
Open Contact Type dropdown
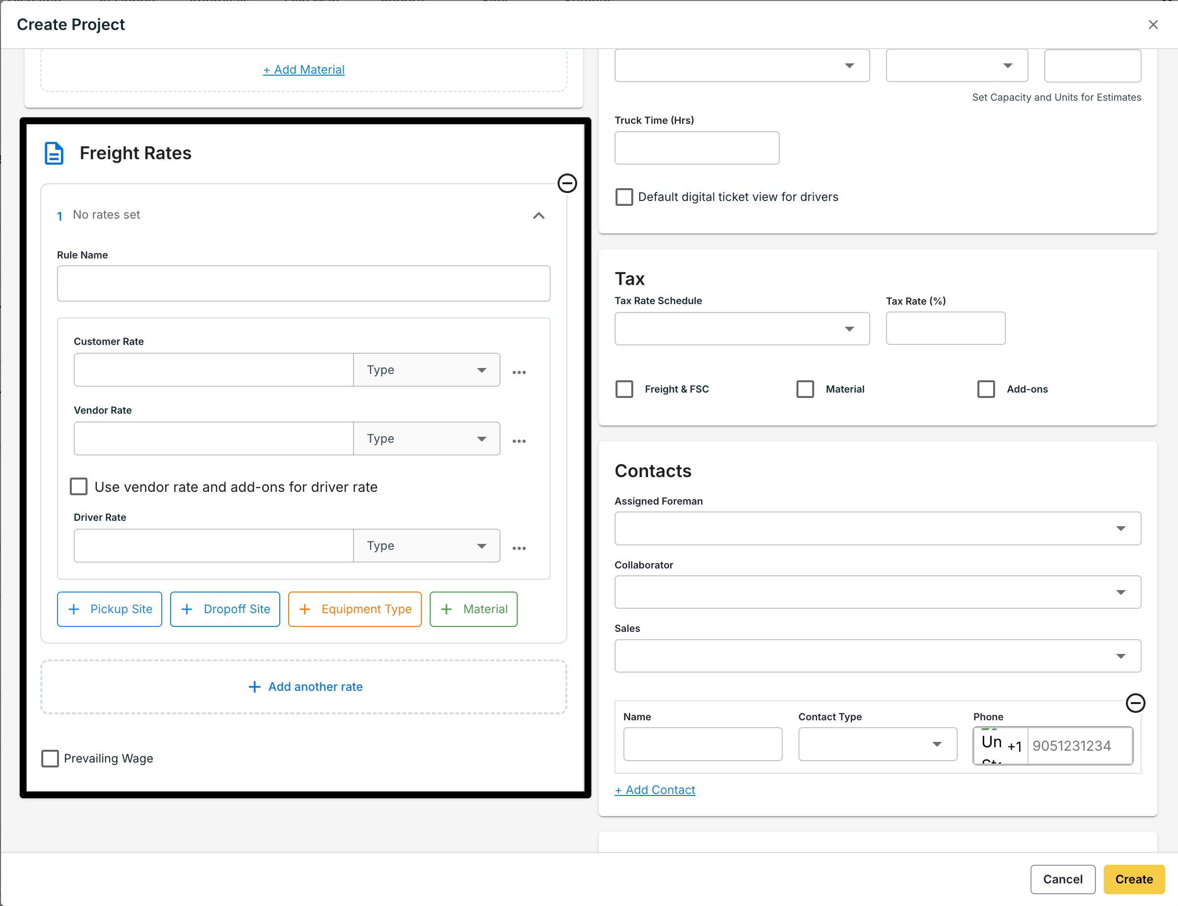[x=878, y=744]
